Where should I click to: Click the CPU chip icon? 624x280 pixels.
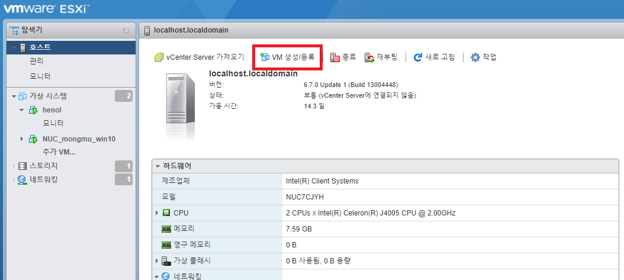tap(166, 213)
